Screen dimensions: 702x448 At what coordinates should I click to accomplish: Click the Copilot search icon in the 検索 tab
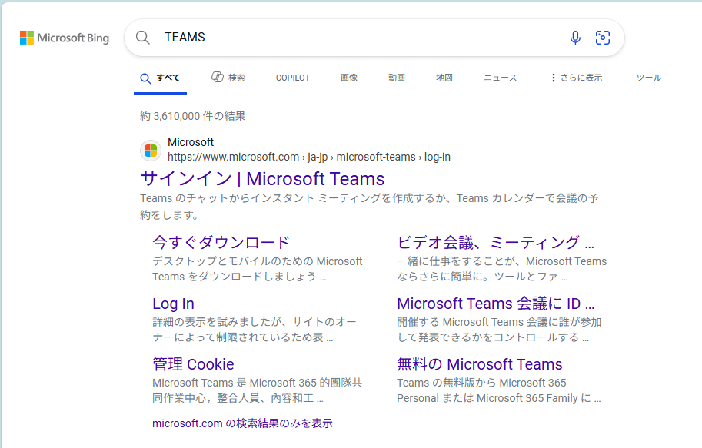point(218,77)
